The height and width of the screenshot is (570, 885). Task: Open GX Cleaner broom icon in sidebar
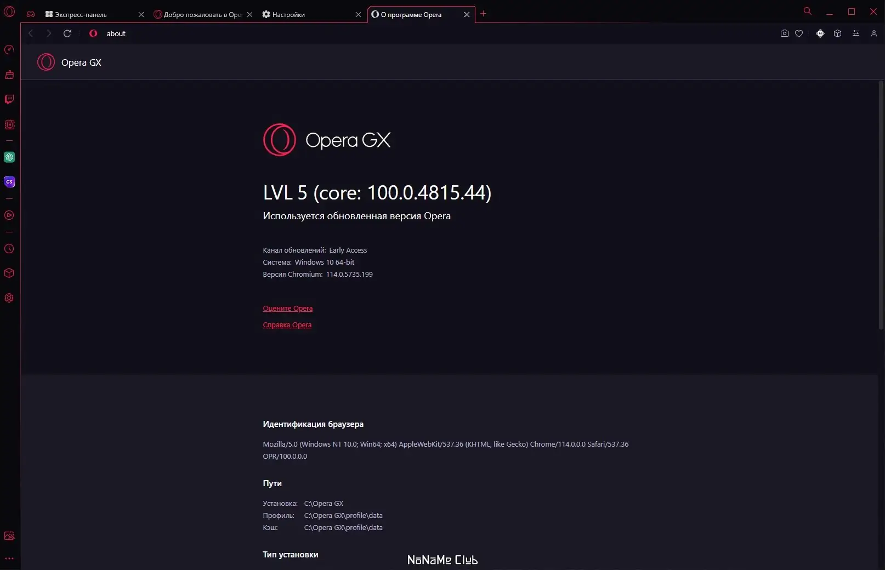[9, 75]
